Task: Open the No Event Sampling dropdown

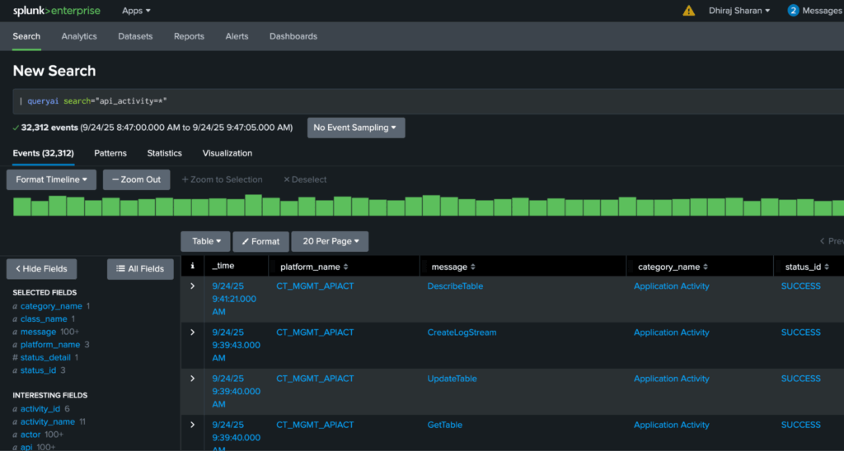Action: pyautogui.click(x=356, y=128)
